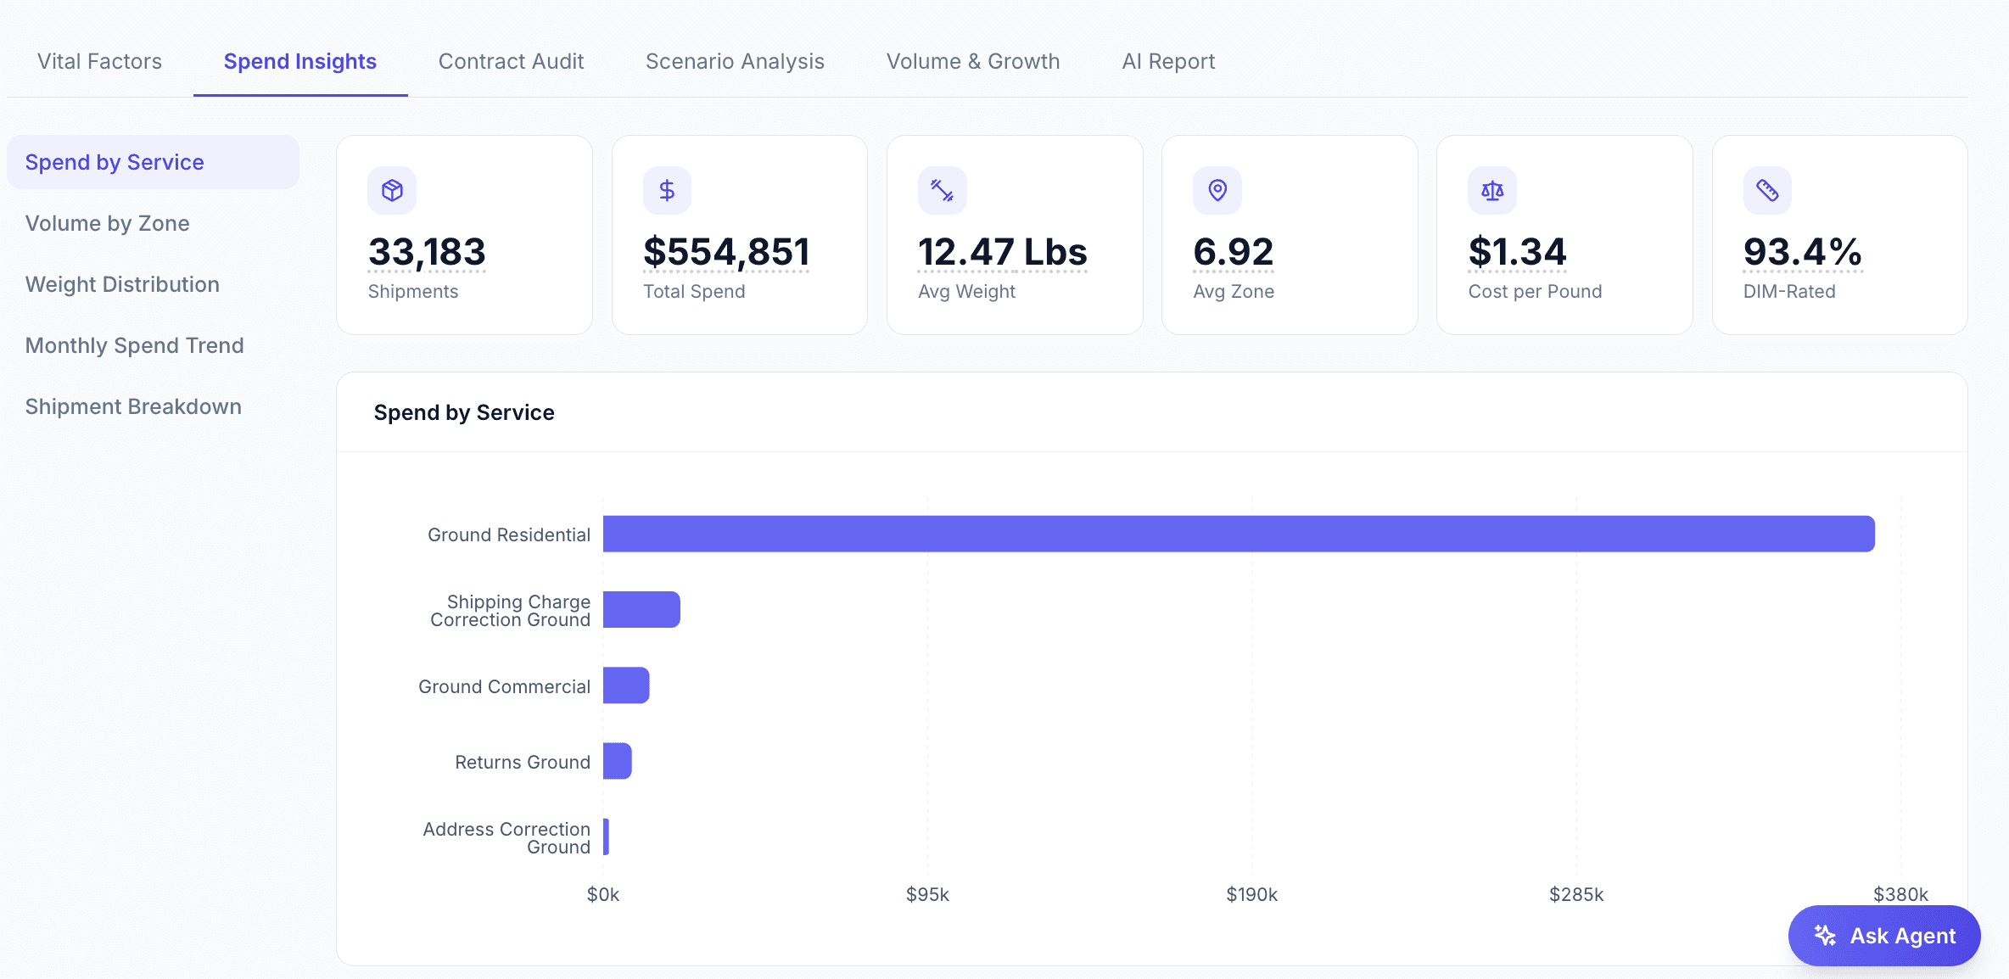Screen dimensions: 2009x979
Task: Open the Scenario Analysis tab
Action: (x=735, y=61)
